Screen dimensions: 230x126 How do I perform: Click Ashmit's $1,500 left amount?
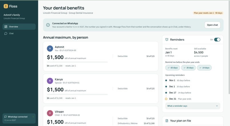[x=55, y=57]
